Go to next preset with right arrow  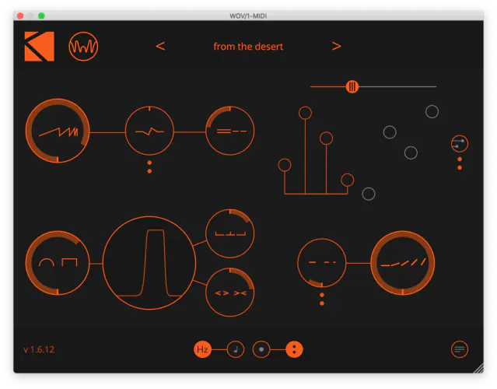pos(336,46)
